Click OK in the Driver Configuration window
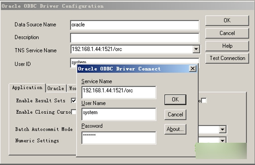Viewport: 255px width, 165px height. 227,20
